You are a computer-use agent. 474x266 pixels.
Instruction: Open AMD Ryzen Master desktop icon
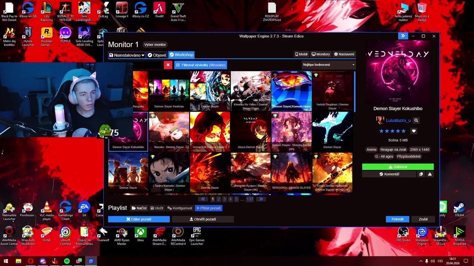point(122,236)
